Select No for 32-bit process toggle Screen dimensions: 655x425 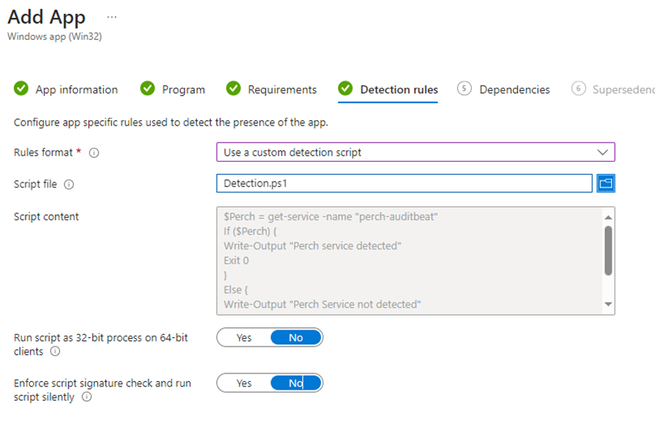point(296,338)
